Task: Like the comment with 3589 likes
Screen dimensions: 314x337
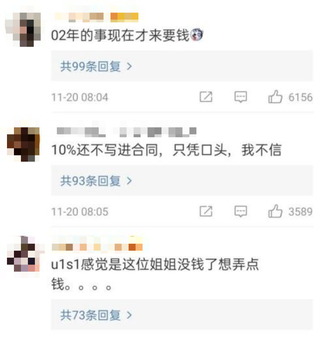Action: click(275, 211)
